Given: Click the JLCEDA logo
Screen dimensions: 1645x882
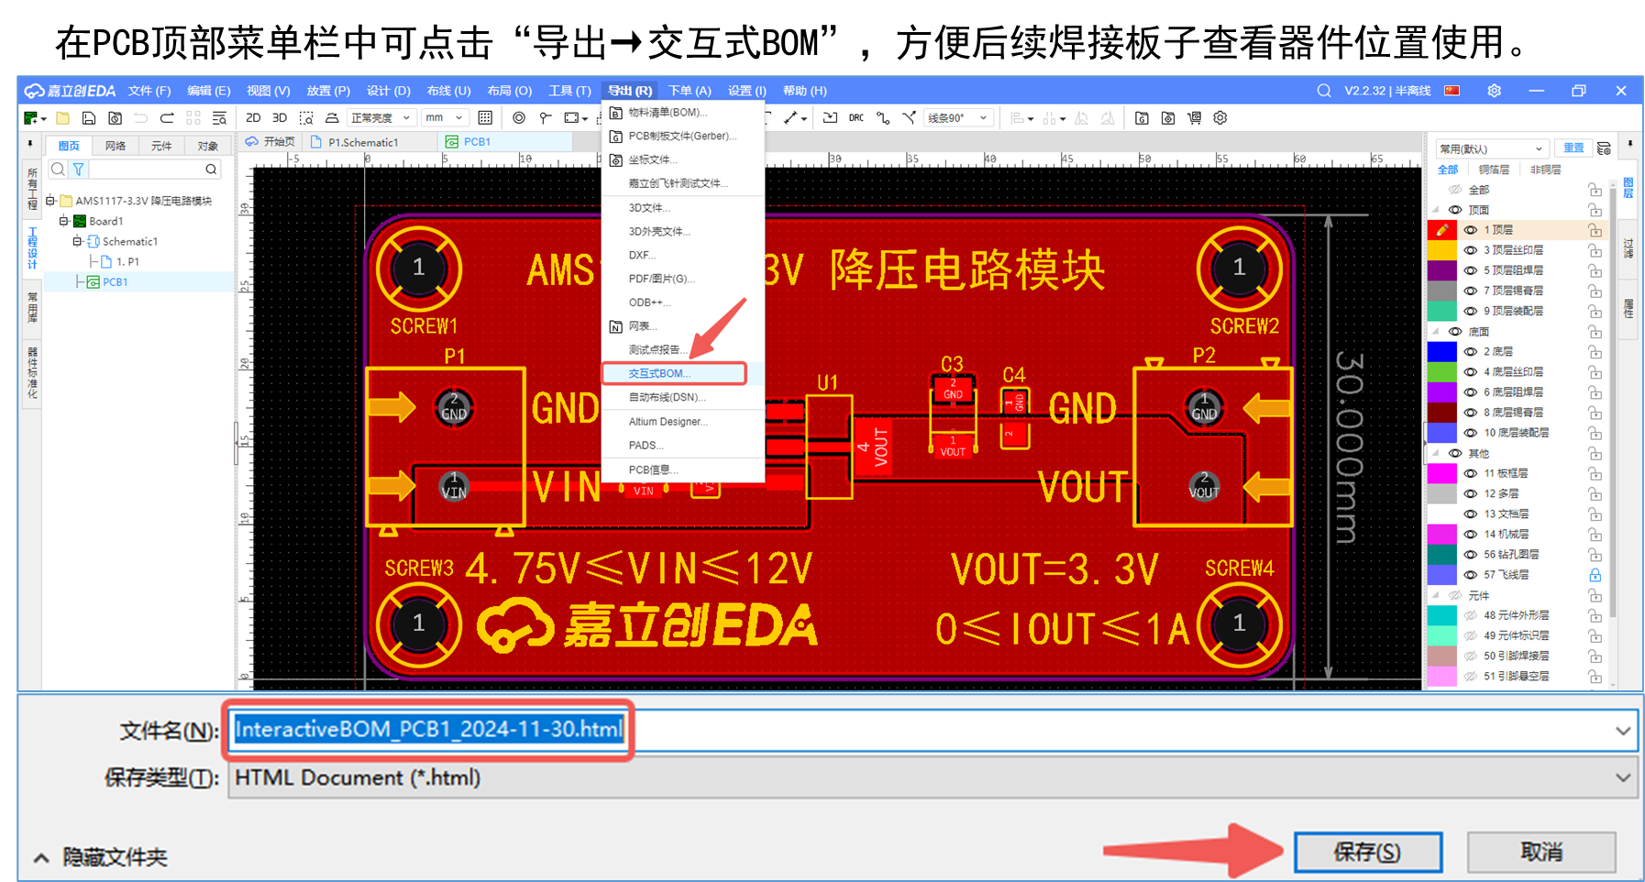Looking at the screenshot, I should click(x=70, y=91).
